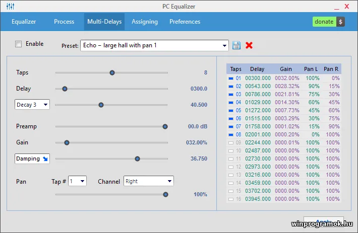Click the Damping mode button
The image size is (358, 233).
tap(32, 159)
